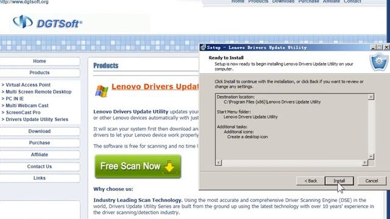Screen dimensions: 390x219
Task: Close the setup window with X
Action: tap(386, 47)
